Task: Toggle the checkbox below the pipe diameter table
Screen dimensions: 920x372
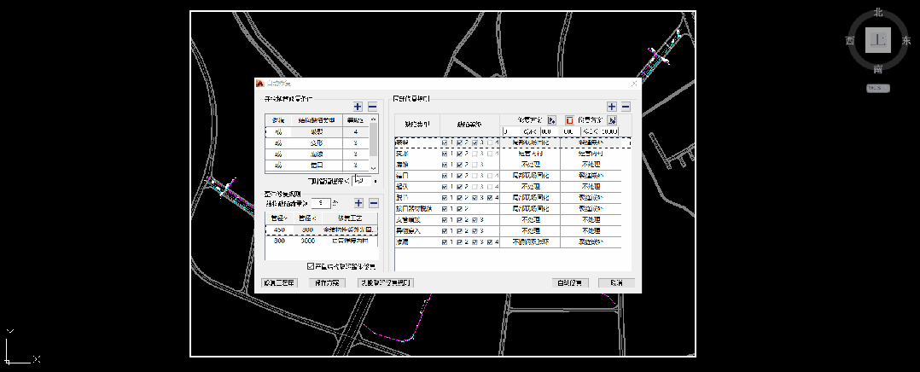Action: tap(311, 266)
